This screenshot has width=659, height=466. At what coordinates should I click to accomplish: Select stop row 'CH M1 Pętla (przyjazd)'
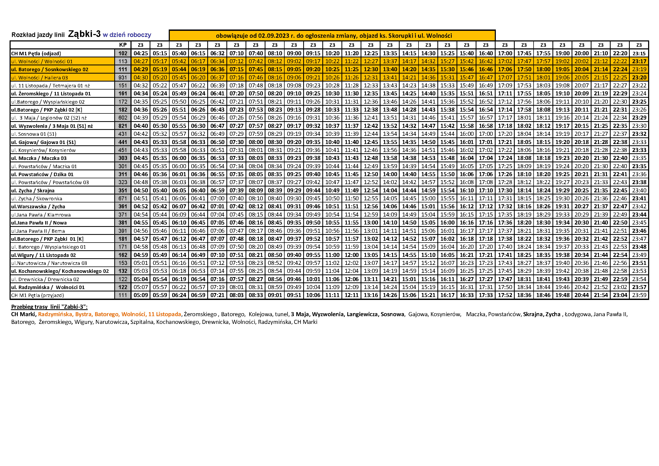[37, 295]
